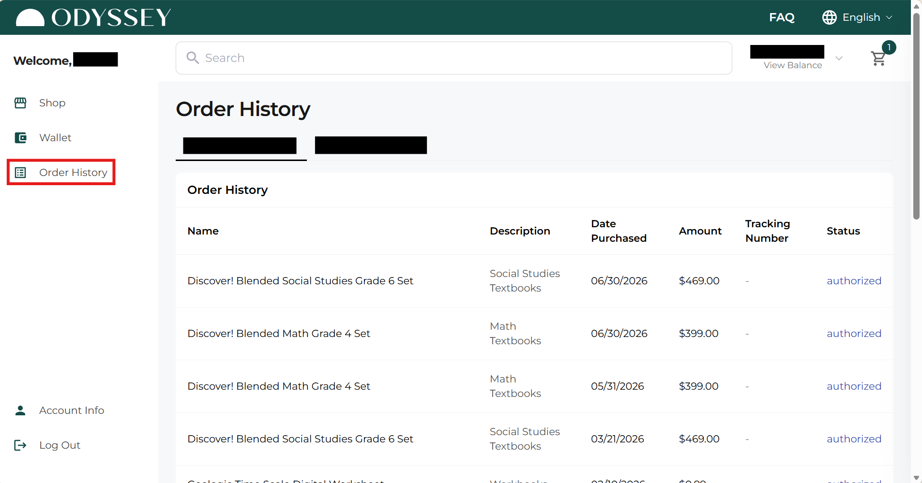Screen dimensions: 922x483
Task: Click authorized status for 06/30/2026 Social Studies order
Action: 854,281
